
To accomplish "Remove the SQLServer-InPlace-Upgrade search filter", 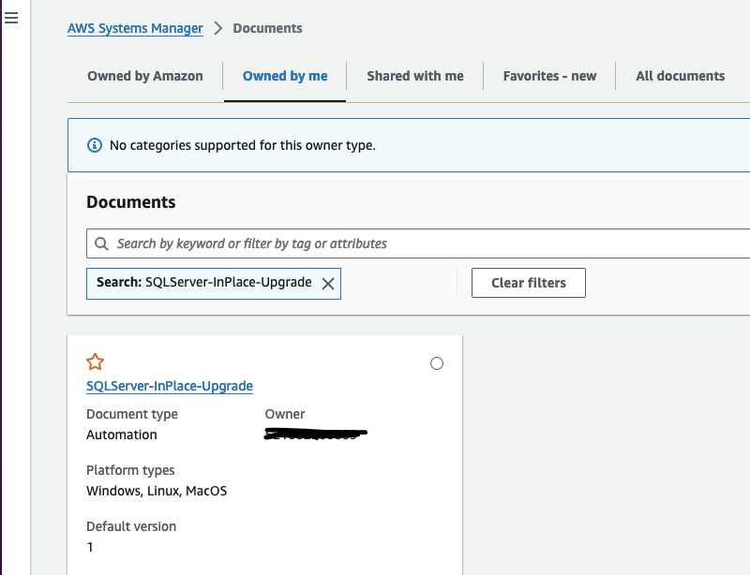I will [329, 283].
